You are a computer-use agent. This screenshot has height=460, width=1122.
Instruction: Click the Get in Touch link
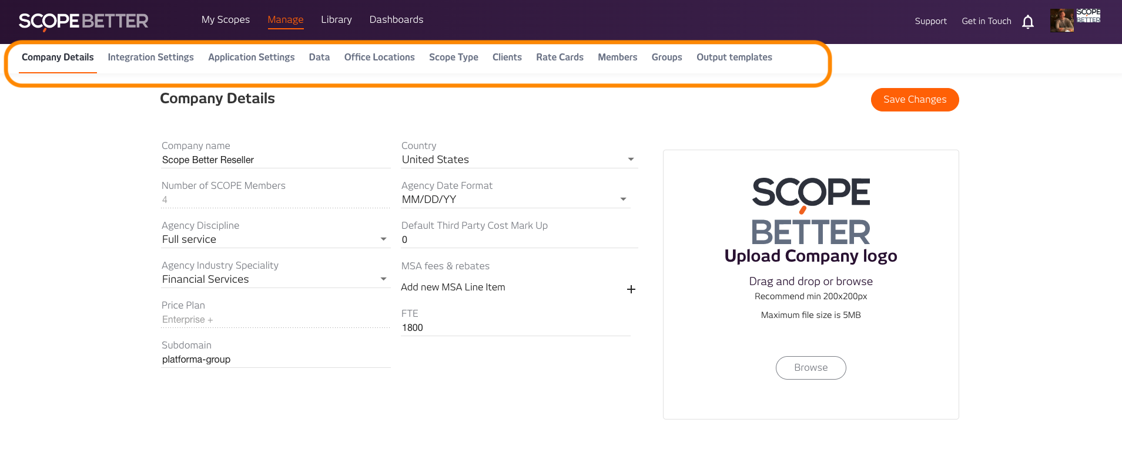(x=986, y=21)
